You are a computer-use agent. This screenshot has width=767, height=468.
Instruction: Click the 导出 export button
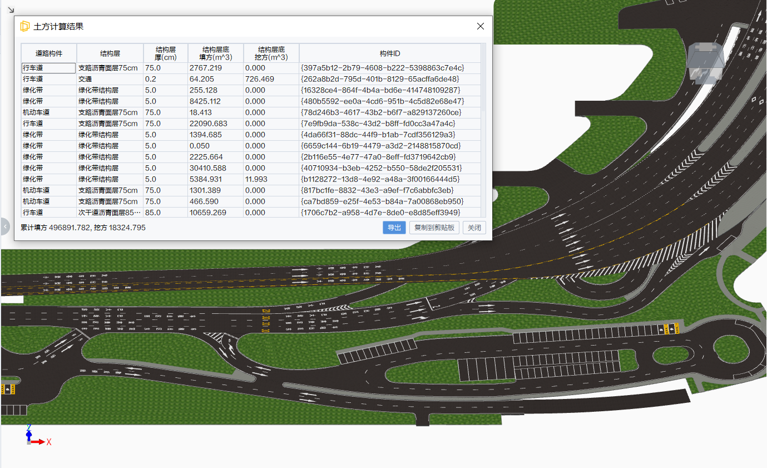pyautogui.click(x=394, y=228)
